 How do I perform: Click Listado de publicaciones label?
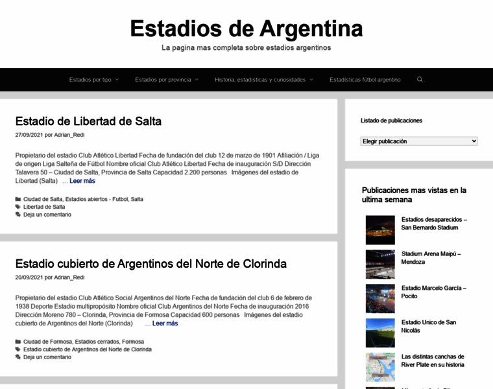[x=391, y=121]
